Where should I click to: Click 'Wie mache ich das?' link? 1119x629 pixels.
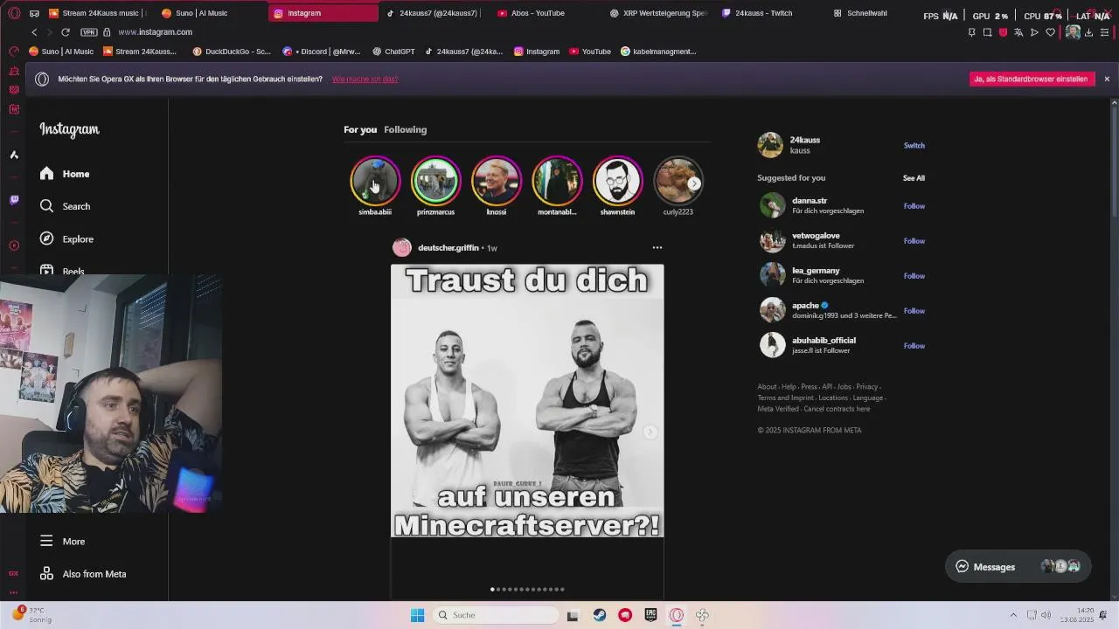[x=365, y=79]
